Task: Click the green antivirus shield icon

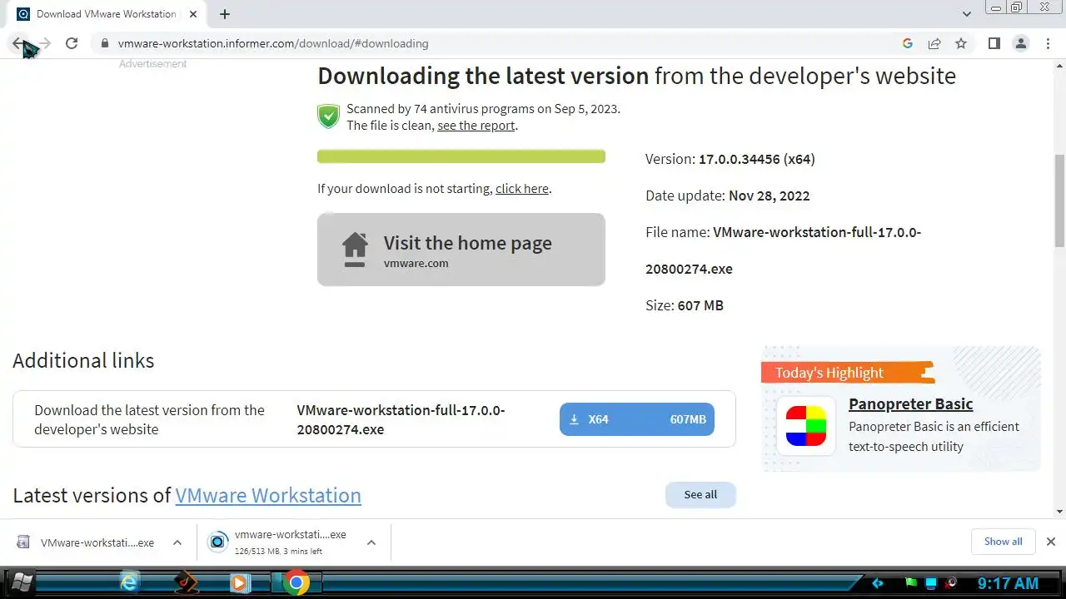Action: point(329,116)
